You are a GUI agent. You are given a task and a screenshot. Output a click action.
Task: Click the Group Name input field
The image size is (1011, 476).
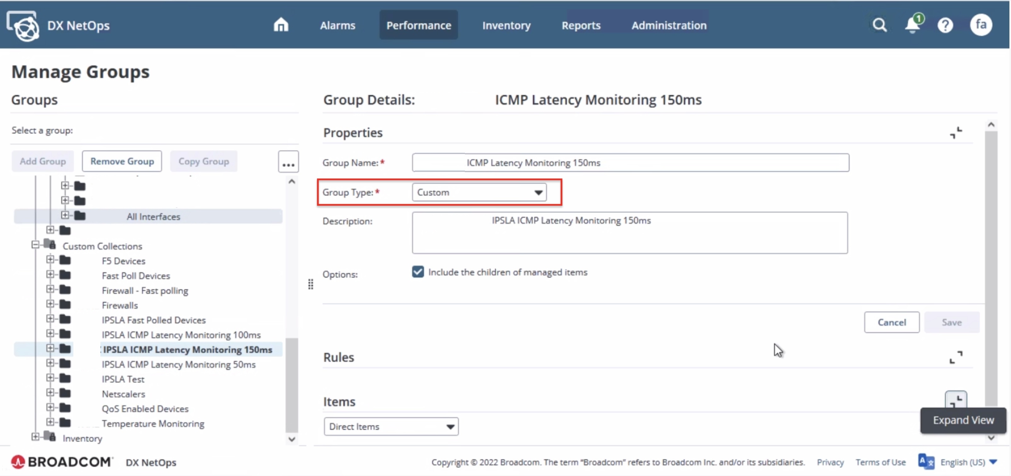pyautogui.click(x=630, y=162)
